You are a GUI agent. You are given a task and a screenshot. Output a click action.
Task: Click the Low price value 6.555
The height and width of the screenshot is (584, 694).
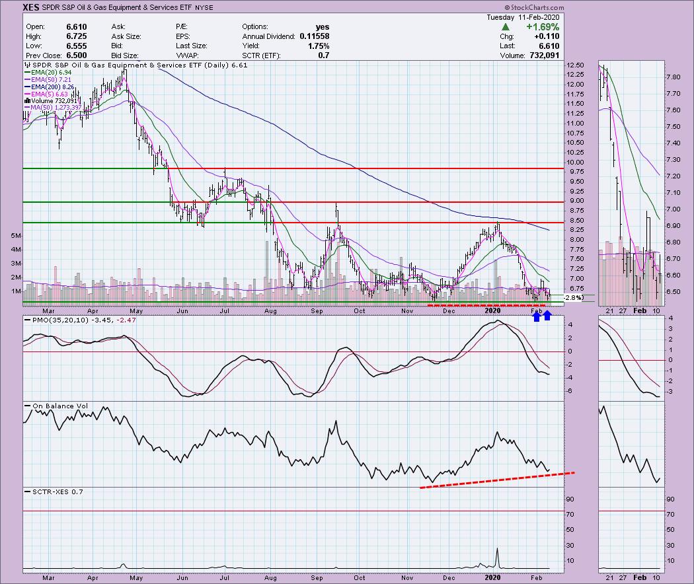pyautogui.click(x=76, y=46)
